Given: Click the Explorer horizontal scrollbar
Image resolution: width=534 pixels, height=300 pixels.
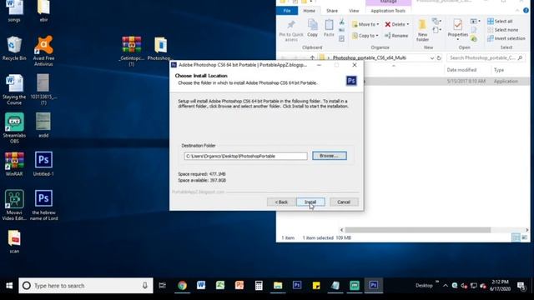Looking at the screenshot, I should click(x=417, y=230).
